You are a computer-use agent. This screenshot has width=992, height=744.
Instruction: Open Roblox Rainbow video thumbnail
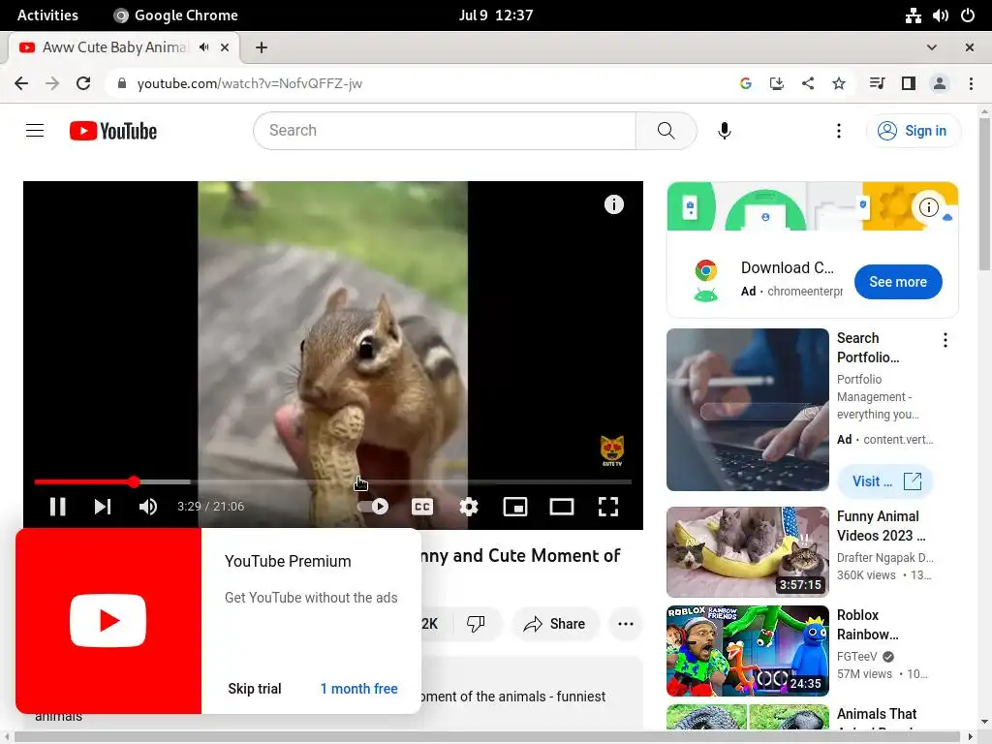(x=748, y=651)
